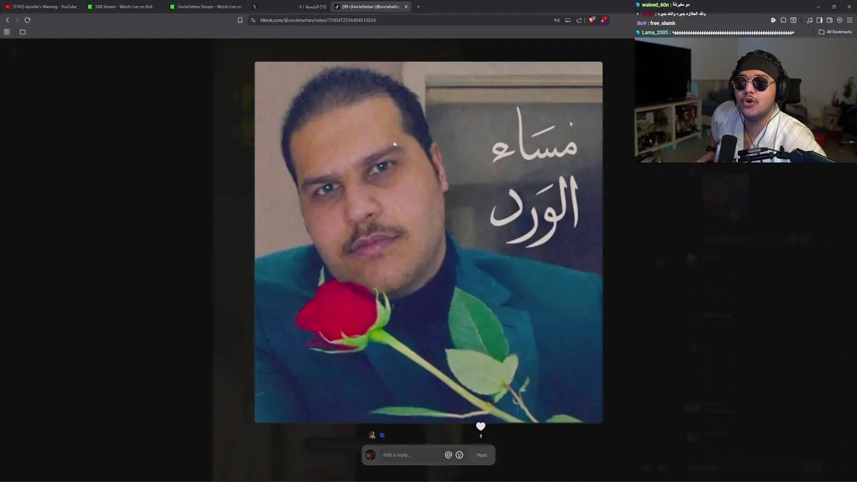Viewport: 857px width, 482px height.
Task: Click free_slamh chat message
Action: tap(656, 23)
